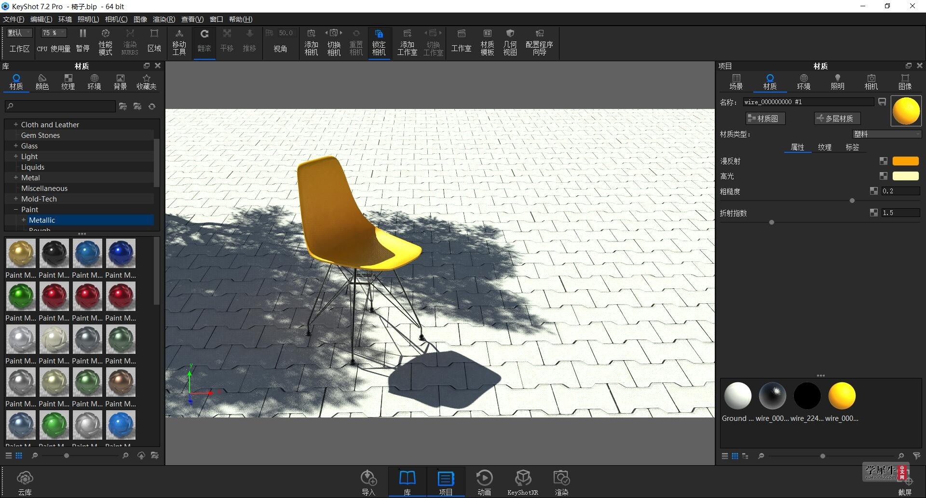Toggle diffuse (漫反射) texture checker
926x498 pixels.
click(x=883, y=161)
